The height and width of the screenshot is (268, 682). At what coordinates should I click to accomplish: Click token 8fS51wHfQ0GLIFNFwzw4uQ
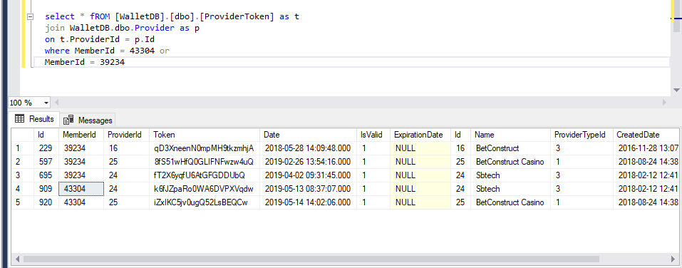pos(205,162)
